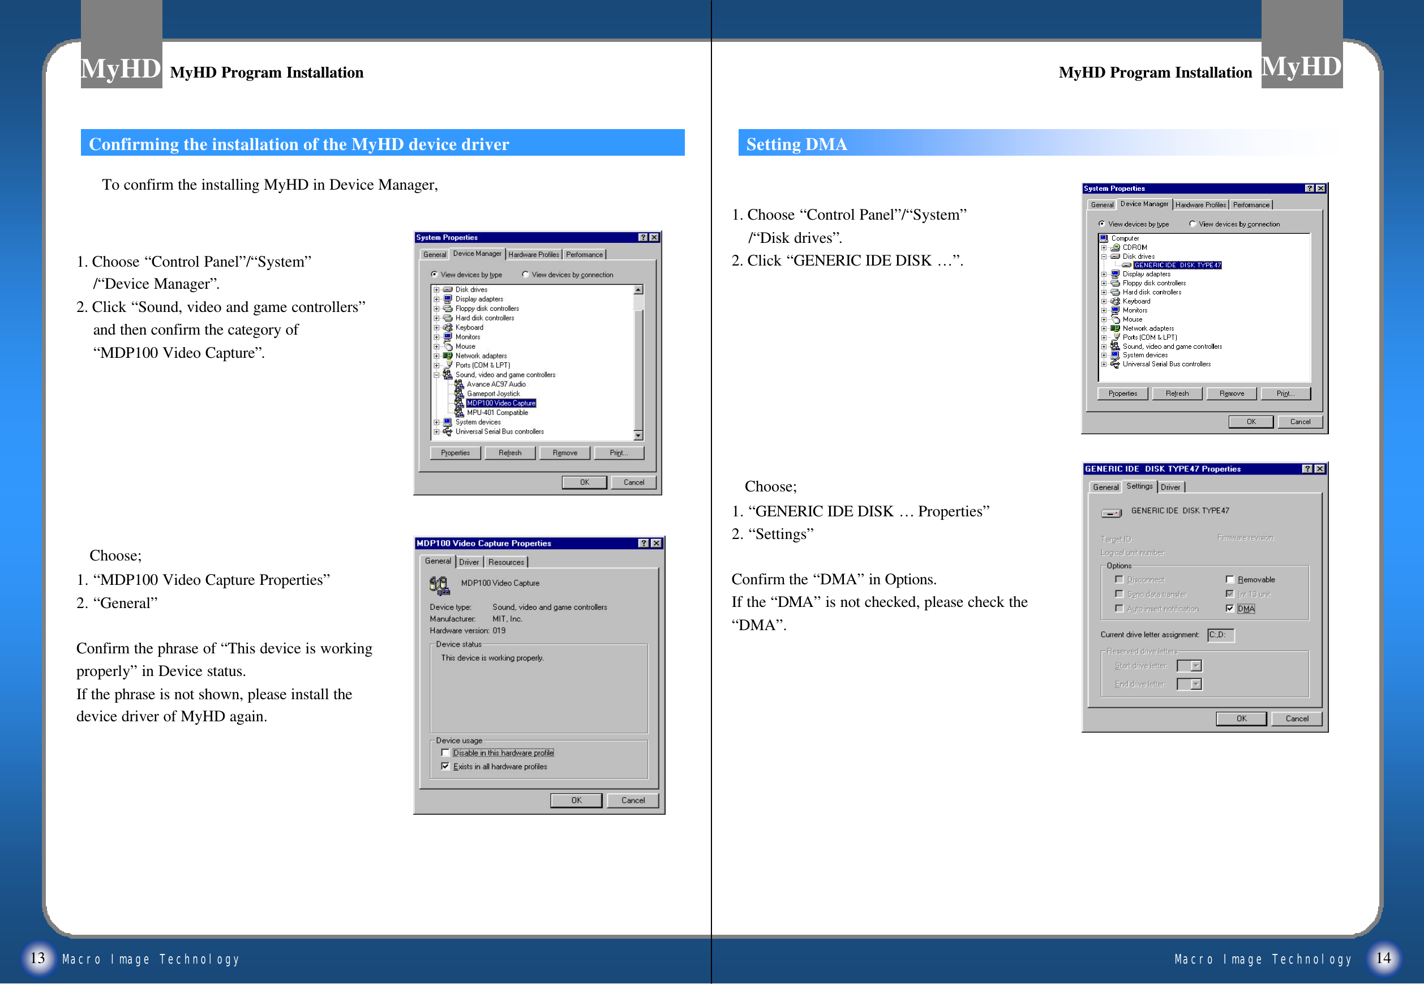Open the Start drive letter dropdown

pos(1195,666)
